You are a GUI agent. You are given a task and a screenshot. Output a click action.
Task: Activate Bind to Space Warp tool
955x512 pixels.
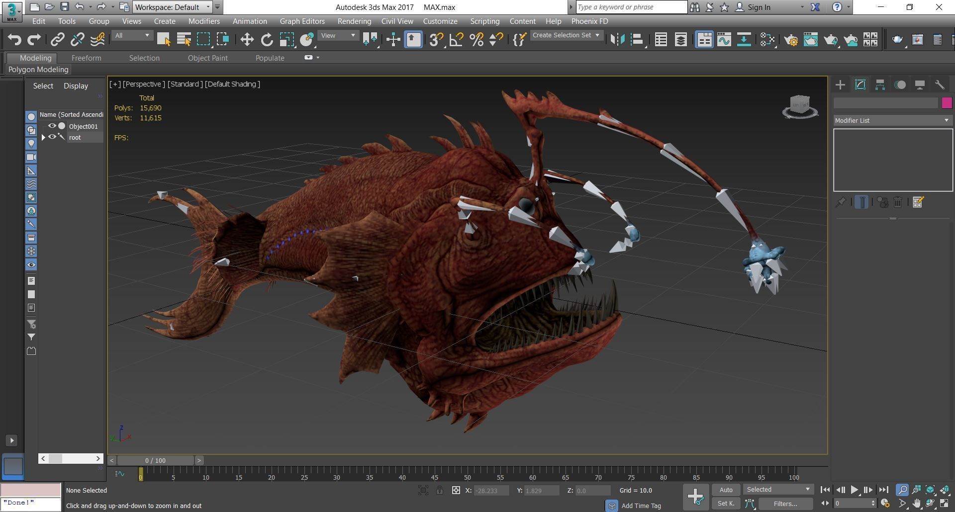coord(97,40)
